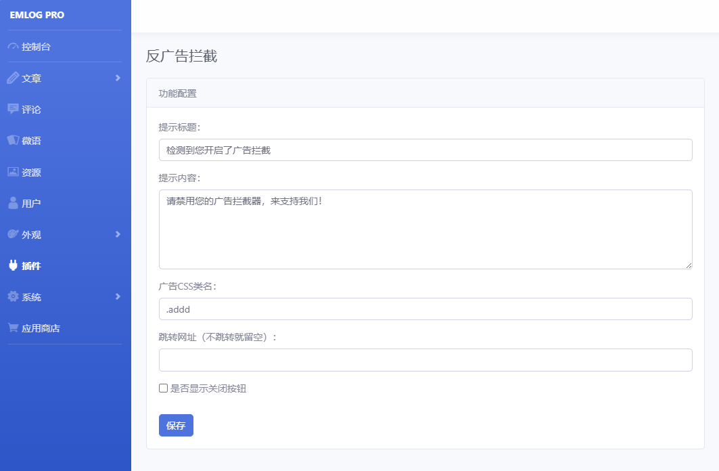The height and width of the screenshot is (471, 719).
Task: Go to 控制台 menu item
Action: tap(65, 46)
